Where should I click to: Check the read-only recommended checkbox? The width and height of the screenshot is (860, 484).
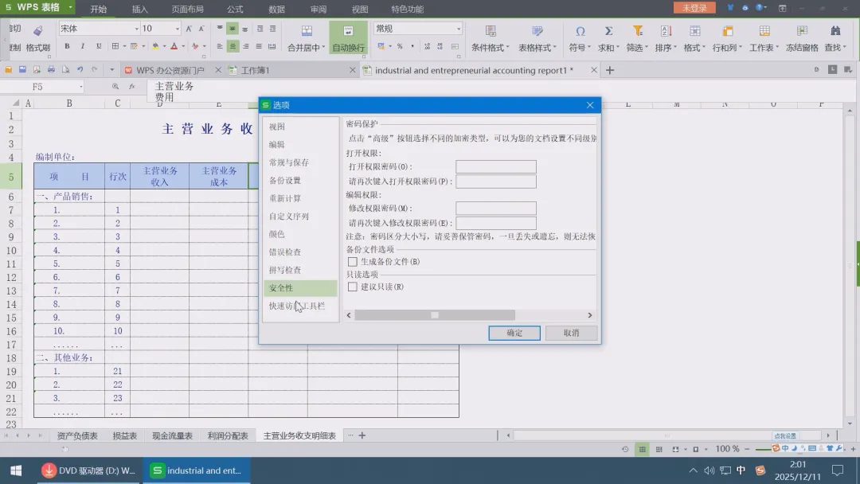pyautogui.click(x=353, y=287)
